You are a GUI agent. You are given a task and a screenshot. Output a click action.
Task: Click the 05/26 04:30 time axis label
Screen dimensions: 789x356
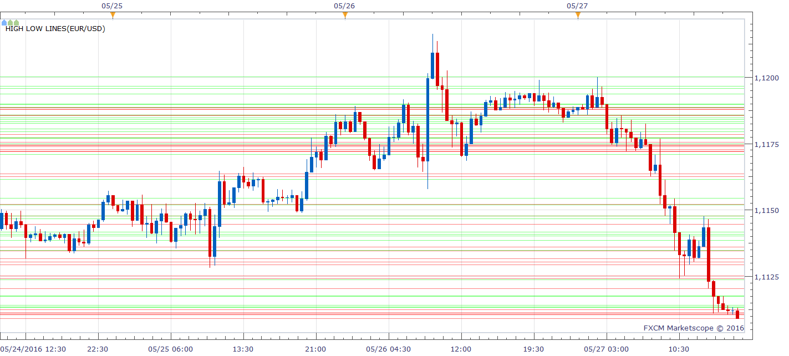[x=389, y=349]
